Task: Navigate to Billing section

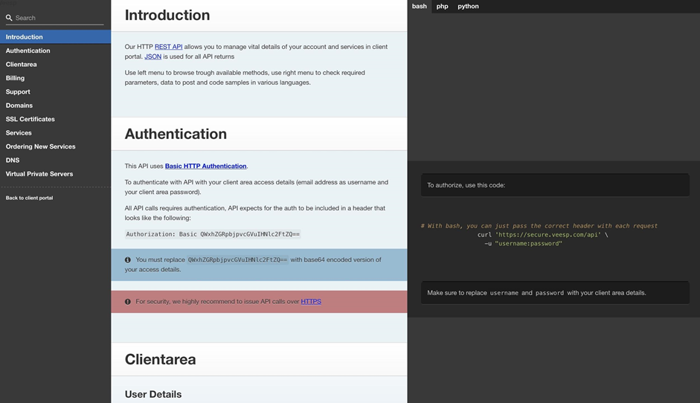Action: pos(15,78)
